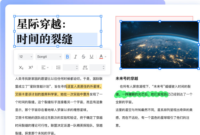Screen dimensions: 200x135
Task: Adjust the line spacing stepper arrows
Action: pyautogui.click(x=77, y=67)
